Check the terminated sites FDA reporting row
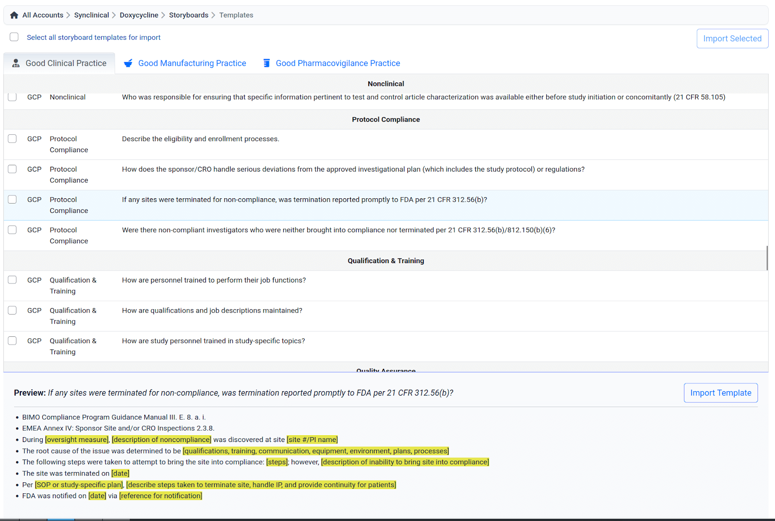 (13, 200)
